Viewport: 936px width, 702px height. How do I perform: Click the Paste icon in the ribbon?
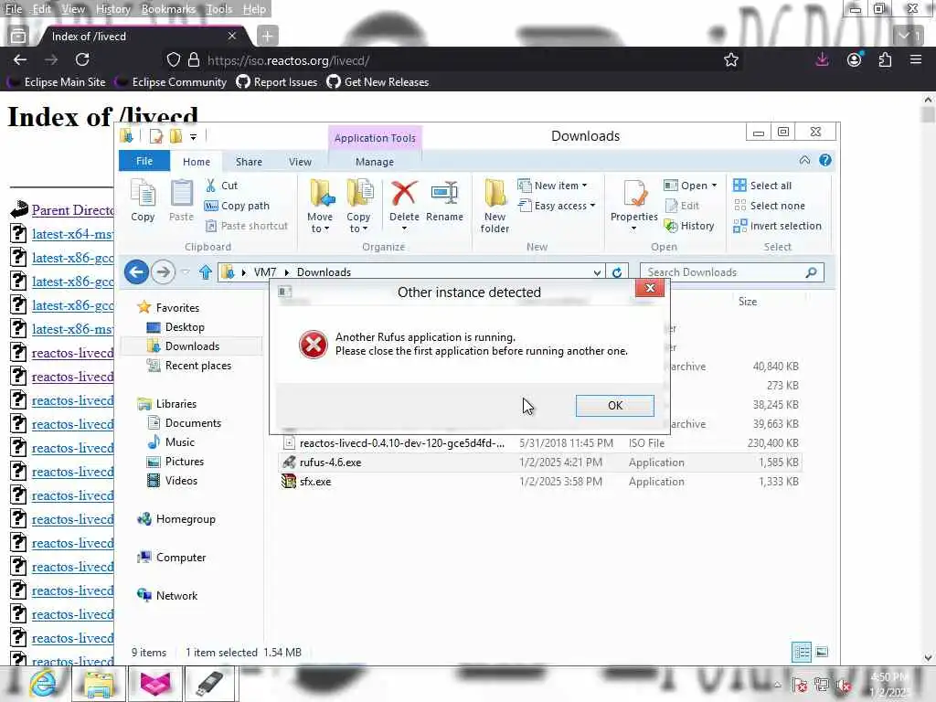181,201
